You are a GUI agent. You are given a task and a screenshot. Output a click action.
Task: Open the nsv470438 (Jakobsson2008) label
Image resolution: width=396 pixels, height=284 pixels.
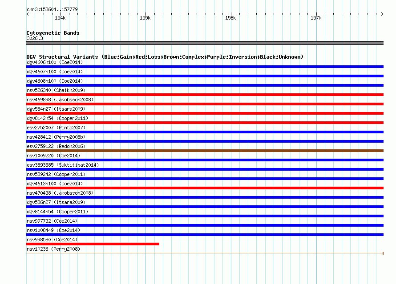[x=60, y=193]
